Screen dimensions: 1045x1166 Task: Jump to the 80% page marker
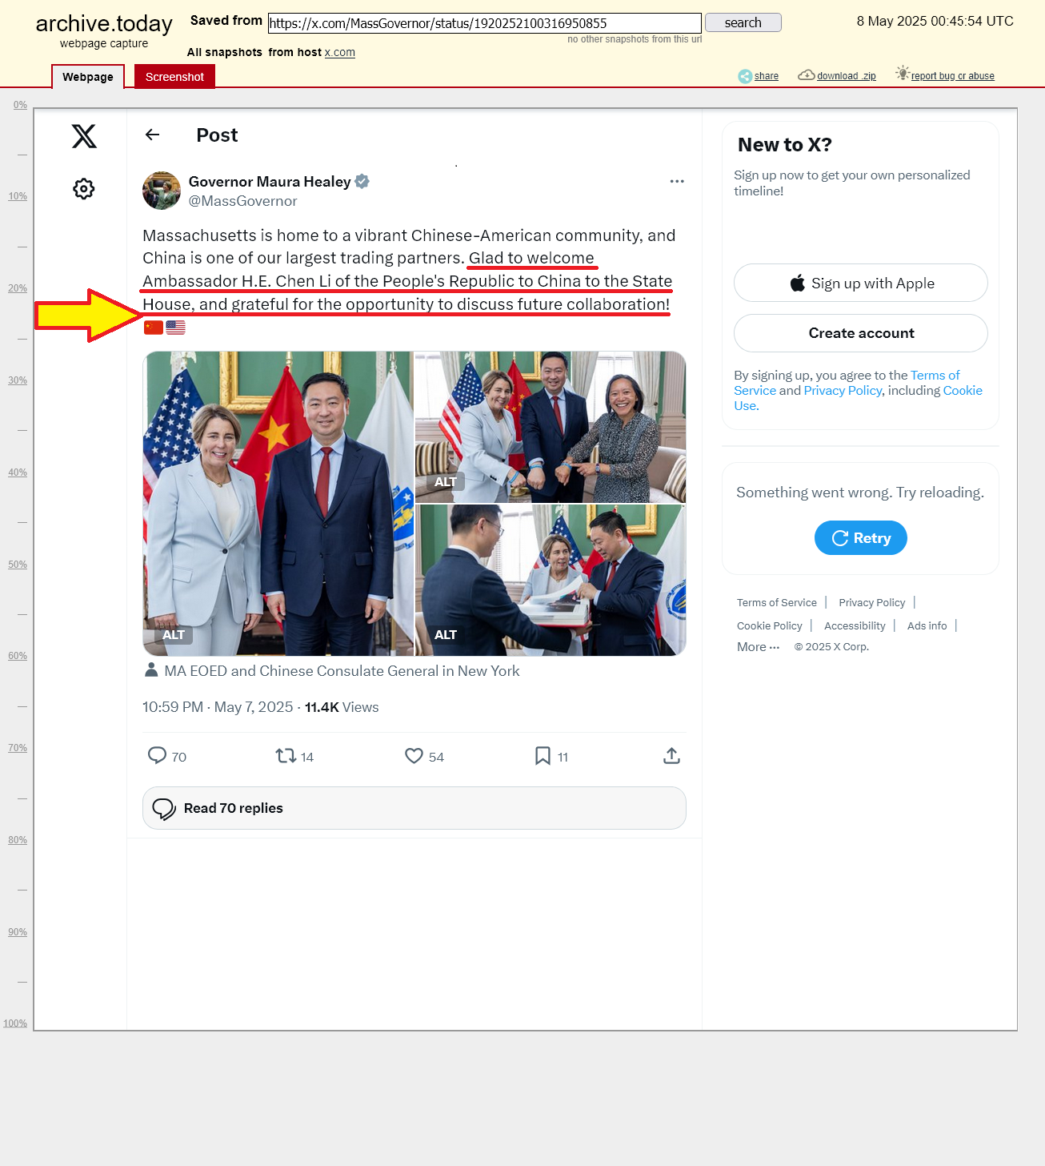[18, 840]
